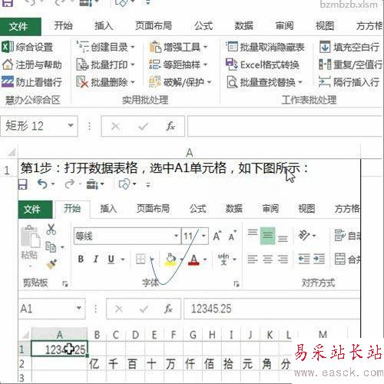Toggle 防止看错行 in the ribbon

31,82
